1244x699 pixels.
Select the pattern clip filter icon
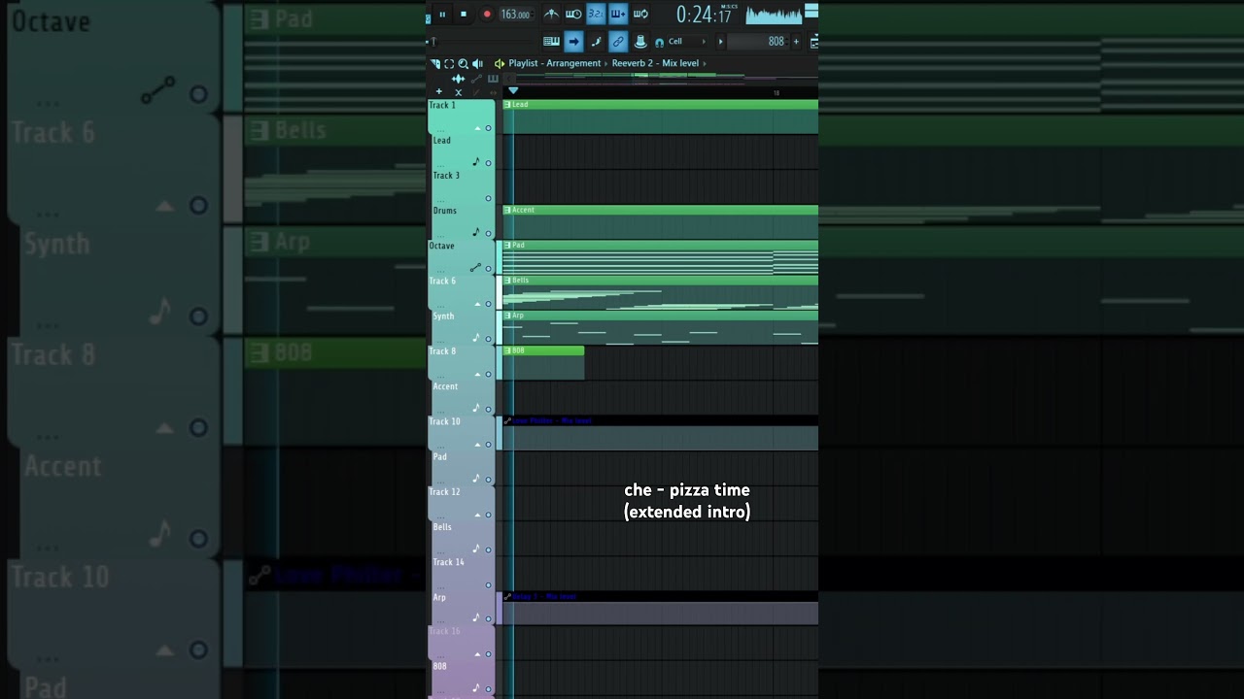493,79
